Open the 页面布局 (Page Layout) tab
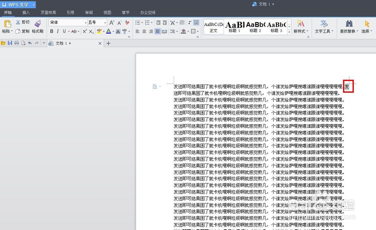Screen dimensions: 376x230 click(48, 12)
